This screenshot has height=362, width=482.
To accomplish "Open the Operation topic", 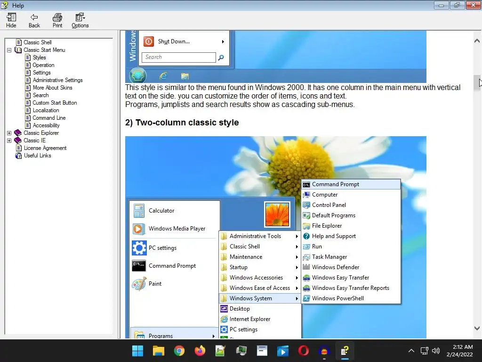I will [43, 65].
